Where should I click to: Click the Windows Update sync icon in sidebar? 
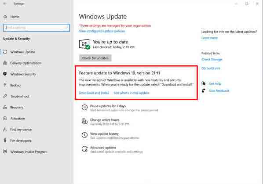click(x=5, y=52)
